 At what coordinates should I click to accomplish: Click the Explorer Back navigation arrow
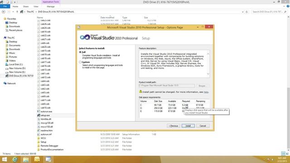point(4,12)
